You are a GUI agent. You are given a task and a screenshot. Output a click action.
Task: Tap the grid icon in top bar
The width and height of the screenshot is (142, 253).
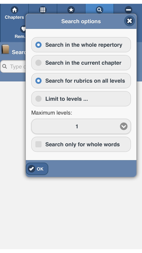pos(43,10)
